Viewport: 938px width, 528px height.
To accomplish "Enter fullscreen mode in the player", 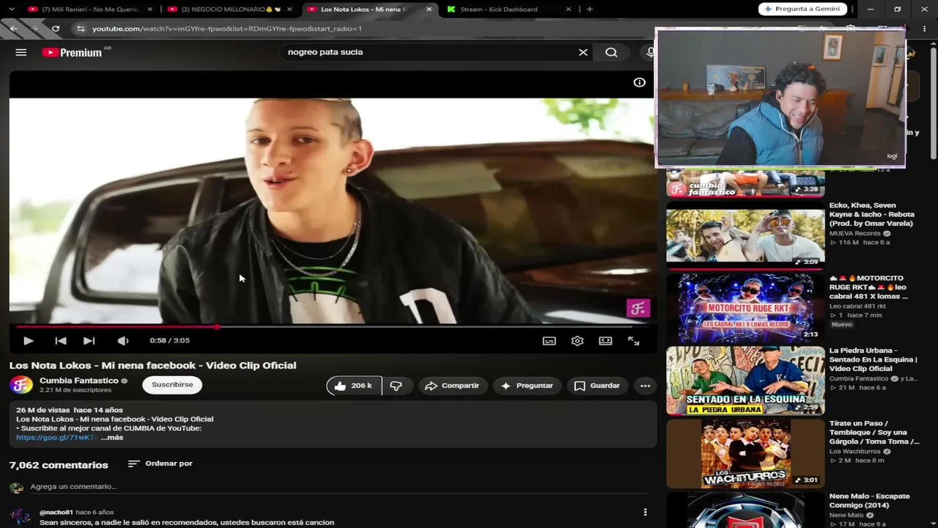I will pos(634,340).
